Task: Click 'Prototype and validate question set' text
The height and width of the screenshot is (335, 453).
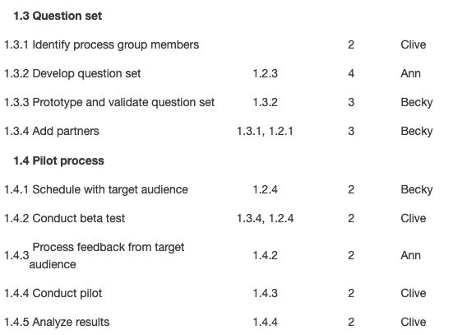Action: click(123, 102)
